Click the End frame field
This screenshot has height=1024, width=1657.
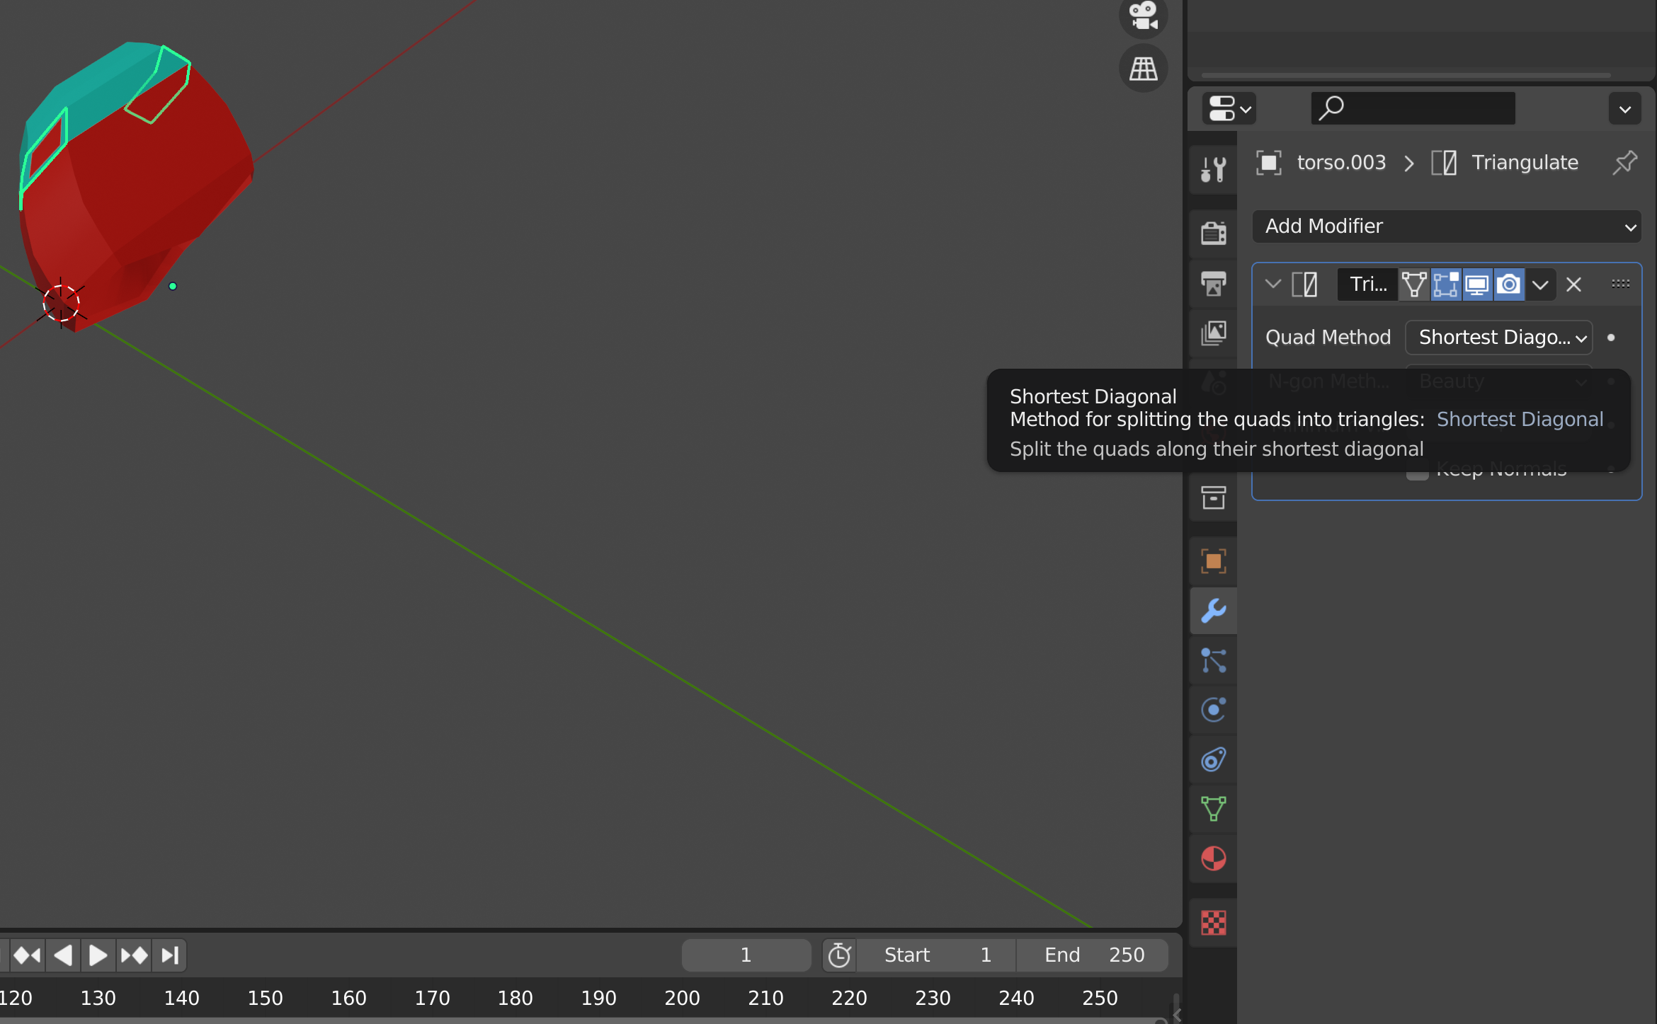click(x=1093, y=955)
